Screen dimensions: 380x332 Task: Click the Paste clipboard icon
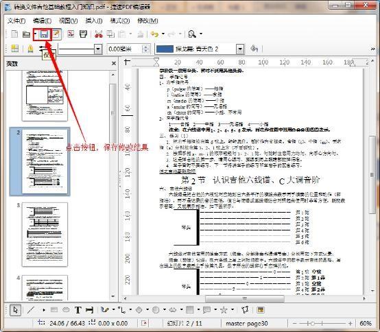(122, 34)
